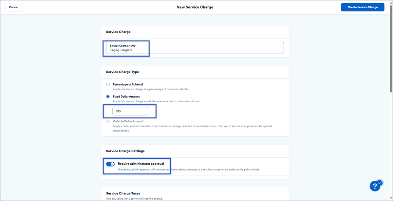Select the $15 fixed amount field
Image resolution: width=393 pixels, height=201 pixels.
tap(130, 111)
